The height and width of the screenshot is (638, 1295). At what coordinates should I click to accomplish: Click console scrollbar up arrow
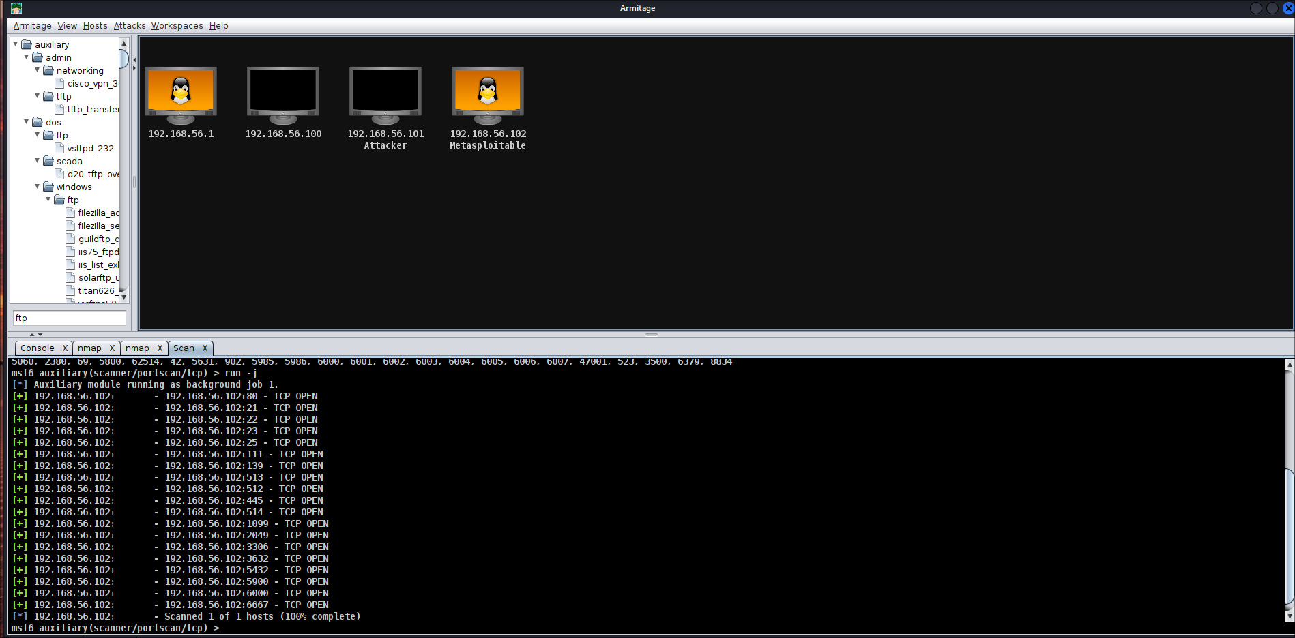tap(1289, 365)
